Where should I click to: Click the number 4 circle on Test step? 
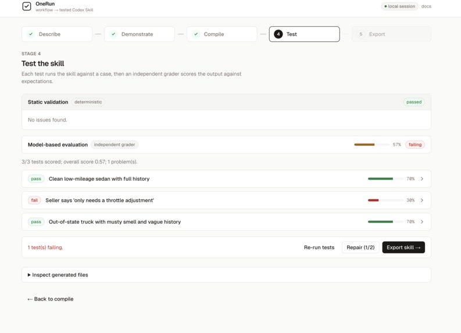click(x=278, y=34)
